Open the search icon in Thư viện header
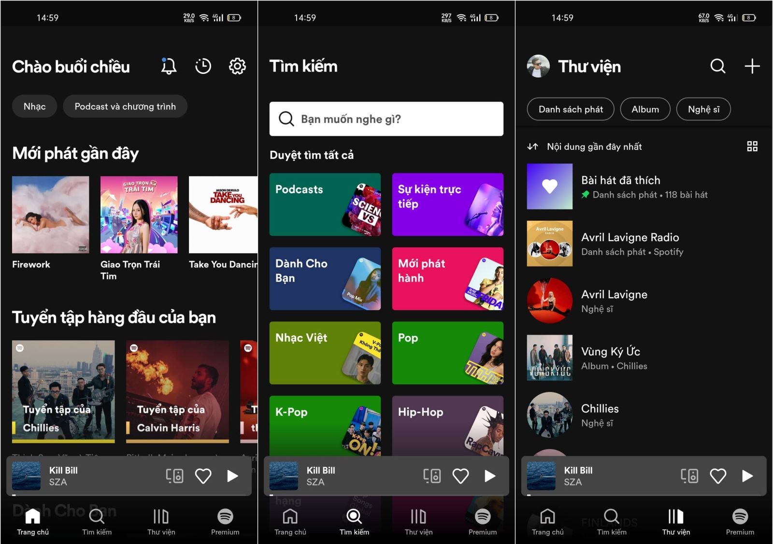The width and height of the screenshot is (773, 544). pos(718,66)
